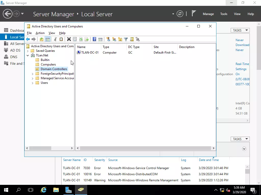Expand the Users container node
Image resolution: width=261 pixels, height=195 pixels.
(33, 83)
